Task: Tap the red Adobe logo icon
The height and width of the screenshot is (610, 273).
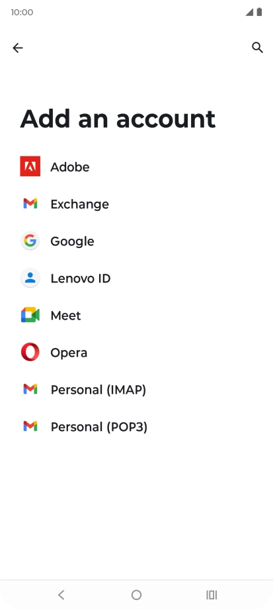Action: [x=30, y=166]
